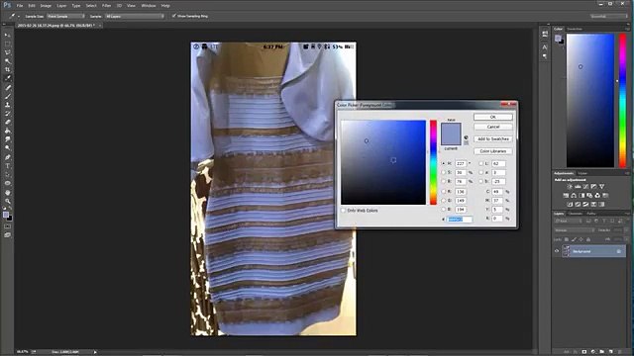Select the Pen tool
Image resolution: width=634 pixels, height=356 pixels.
pos(7,157)
